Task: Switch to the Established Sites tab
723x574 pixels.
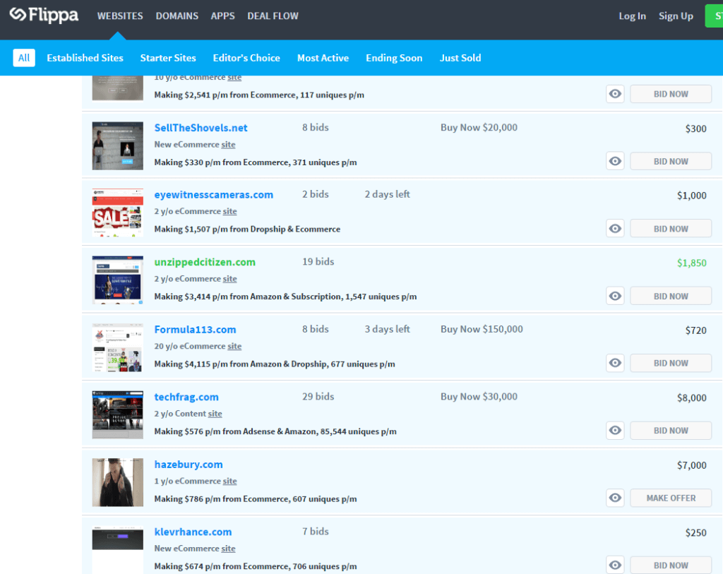Action: (x=85, y=58)
